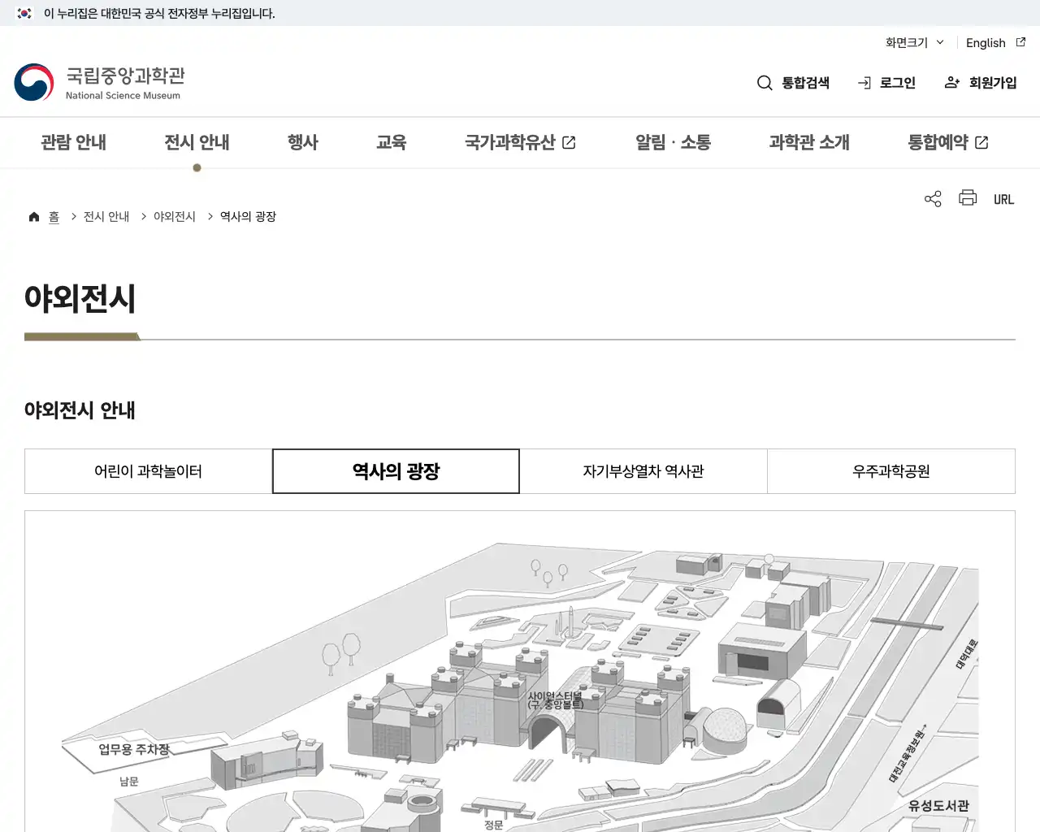Viewport: 1040px width, 832px height.
Task: Select the 전시 안내 menu item
Action: (197, 142)
